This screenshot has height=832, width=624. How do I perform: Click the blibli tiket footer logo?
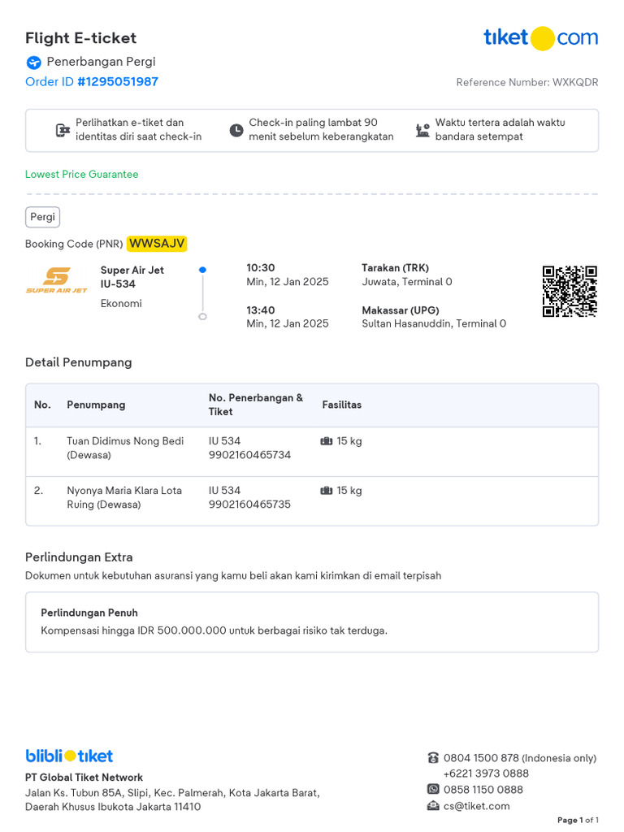pyautogui.click(x=70, y=756)
